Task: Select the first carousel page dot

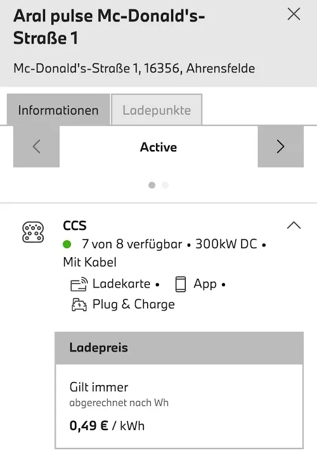Action: tap(152, 185)
